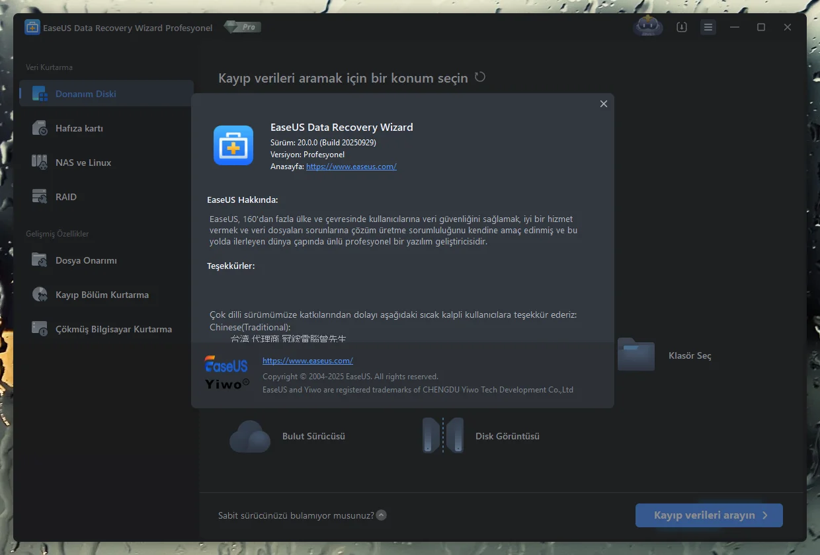Open the Anasayfa easeus.com link

[x=351, y=166]
